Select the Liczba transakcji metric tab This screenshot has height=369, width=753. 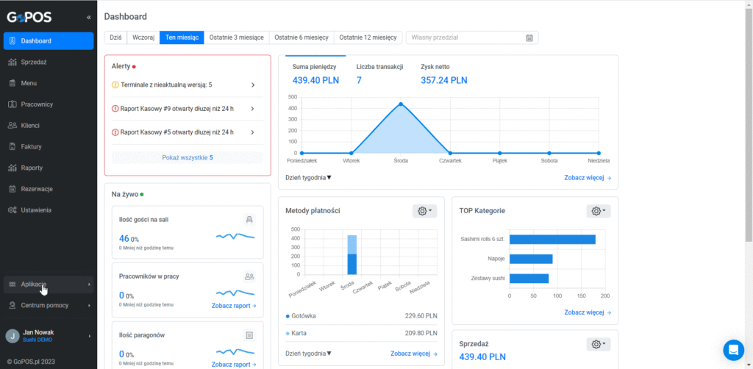tap(379, 74)
